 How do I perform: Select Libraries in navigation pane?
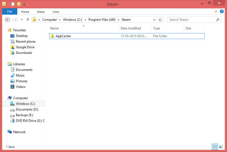(19, 64)
